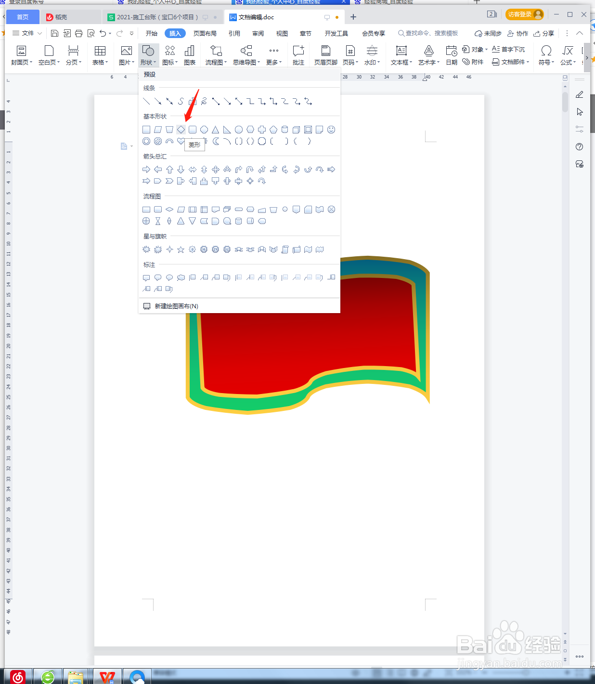
Task: Pick the cloud callout shape
Action: click(x=181, y=277)
